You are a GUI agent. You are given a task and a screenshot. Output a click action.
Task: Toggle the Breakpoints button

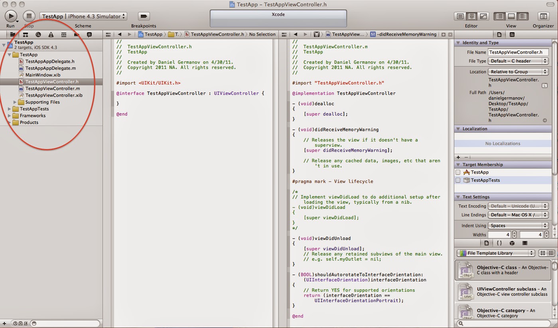[144, 16]
